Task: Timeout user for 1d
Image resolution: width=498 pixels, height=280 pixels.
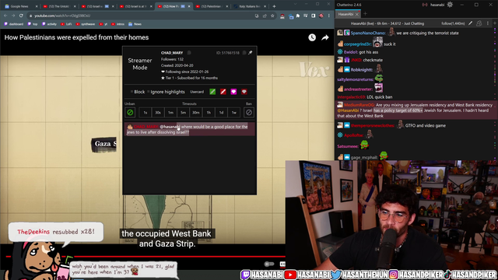Action: click(221, 112)
